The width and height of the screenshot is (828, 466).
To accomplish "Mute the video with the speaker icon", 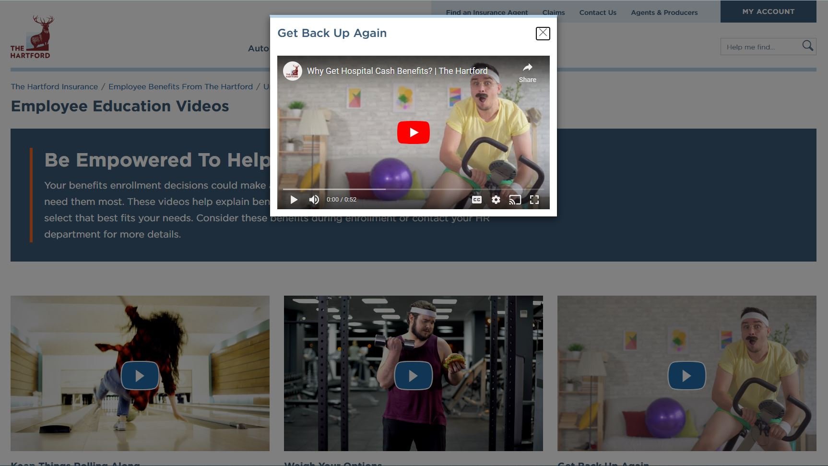I will pos(314,200).
